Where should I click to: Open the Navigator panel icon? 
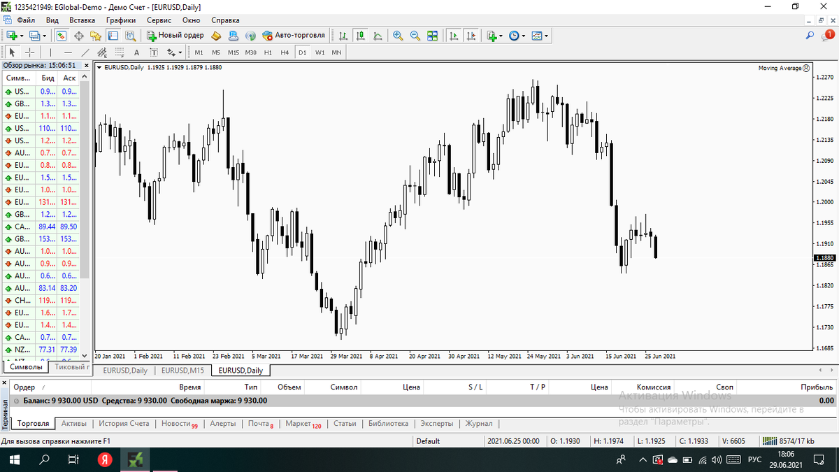tap(96, 35)
